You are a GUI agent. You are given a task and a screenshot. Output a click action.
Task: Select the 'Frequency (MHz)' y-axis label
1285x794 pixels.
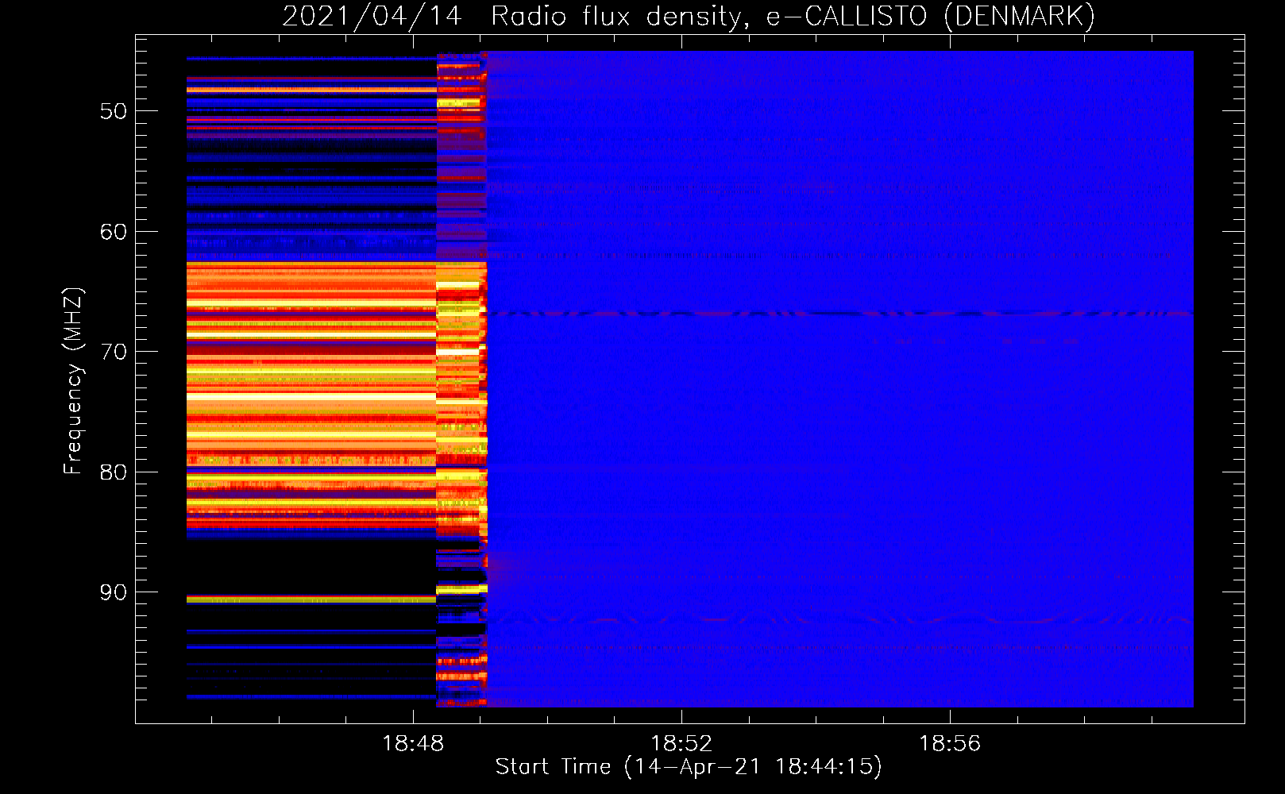pyautogui.click(x=73, y=381)
